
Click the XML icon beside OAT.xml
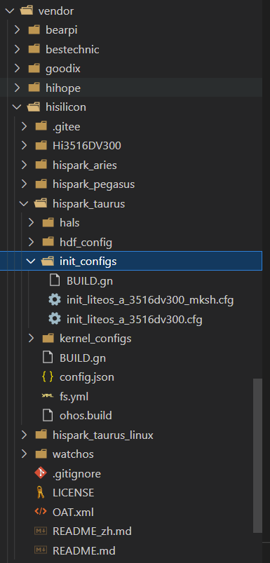pyautogui.click(x=41, y=512)
